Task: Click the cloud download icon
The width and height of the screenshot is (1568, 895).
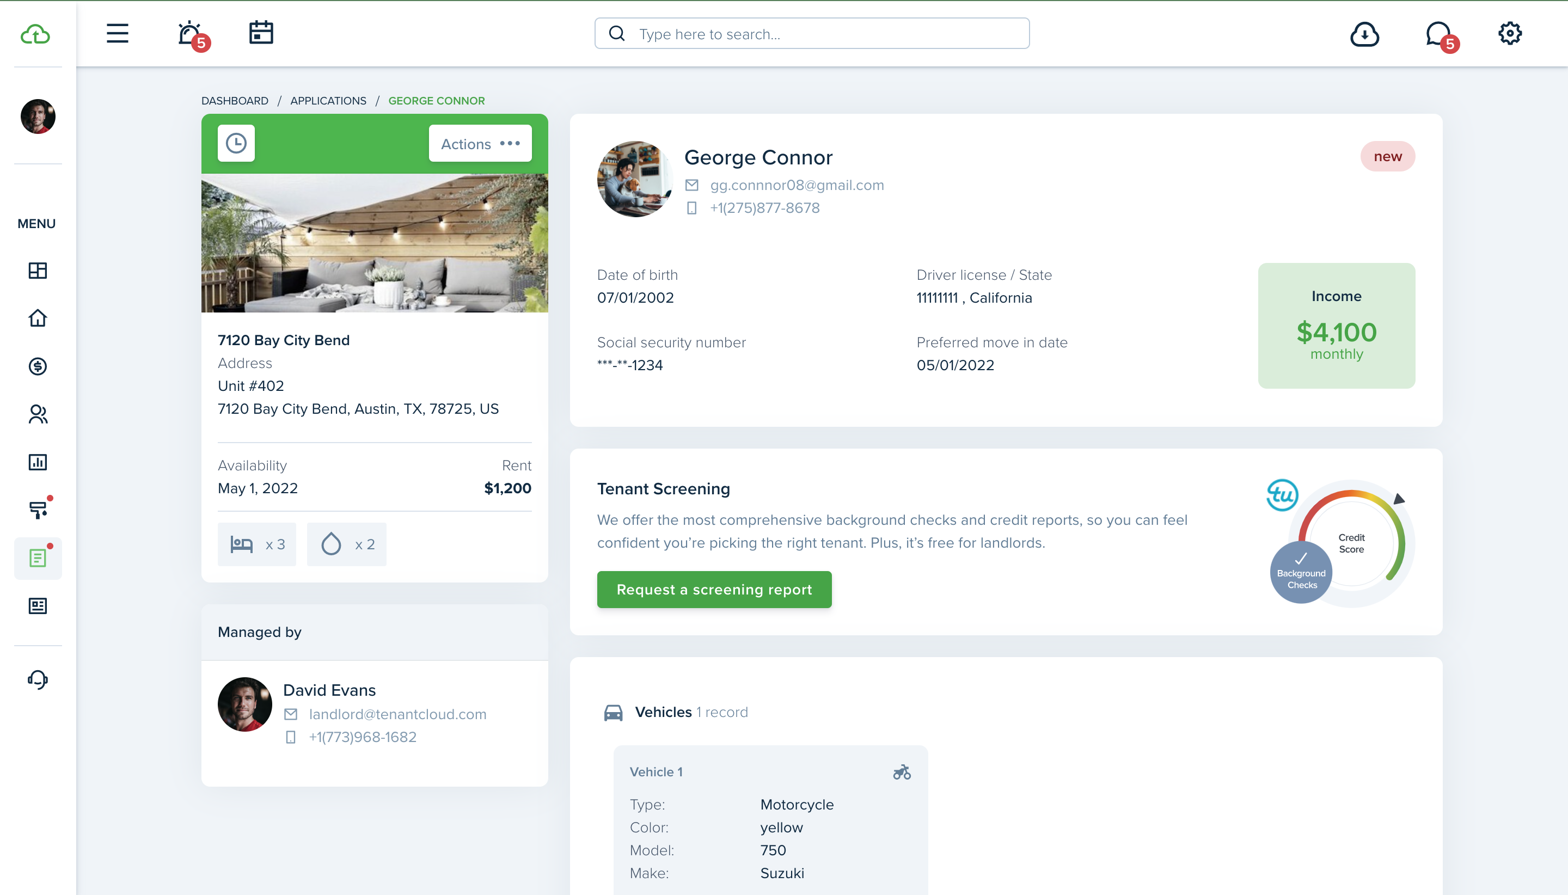Action: click(1364, 34)
